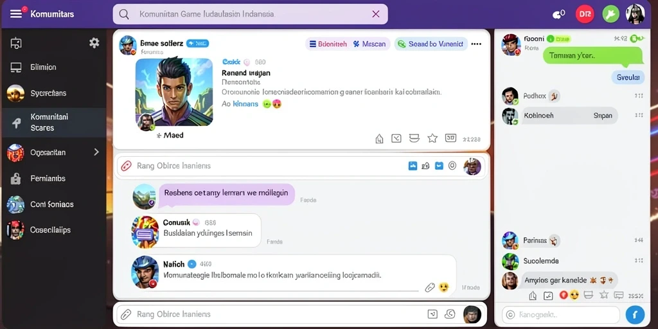Screen dimensions: 658x329
Task: Click the blue badge next to Bmae solferz
Action: point(197,43)
